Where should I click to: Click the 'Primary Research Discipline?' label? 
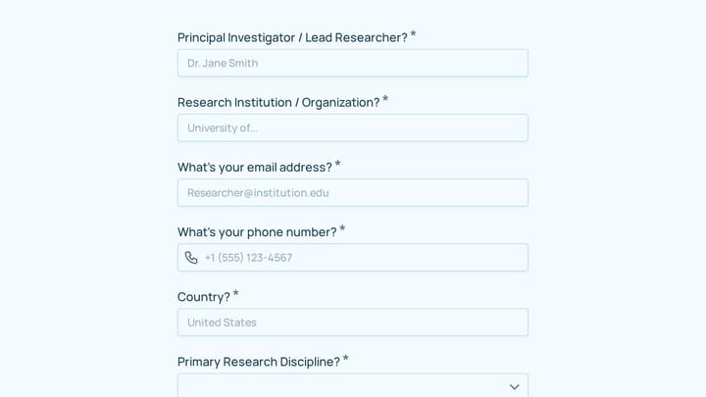pos(259,362)
